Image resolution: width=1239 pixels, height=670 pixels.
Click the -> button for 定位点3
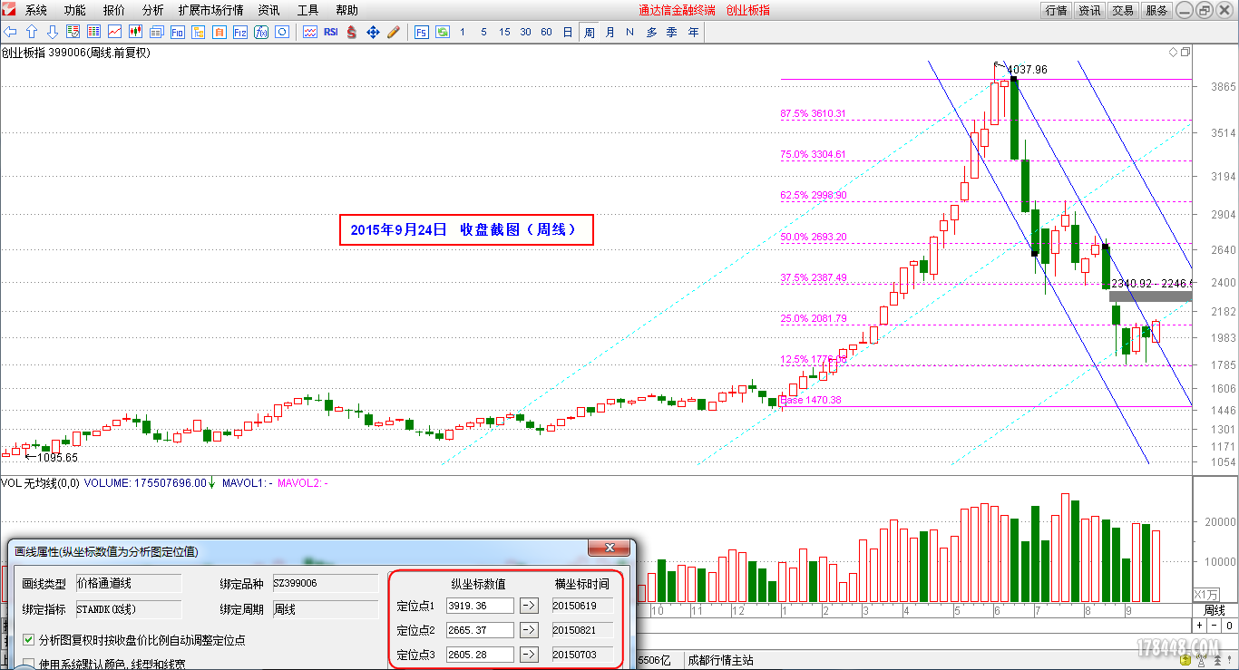pyautogui.click(x=530, y=655)
